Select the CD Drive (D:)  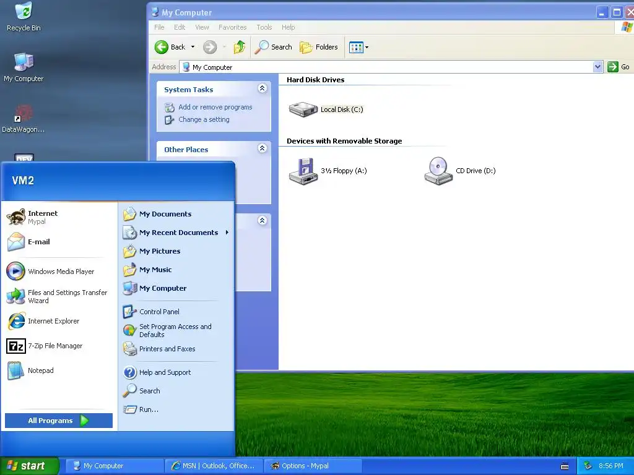[x=460, y=171]
